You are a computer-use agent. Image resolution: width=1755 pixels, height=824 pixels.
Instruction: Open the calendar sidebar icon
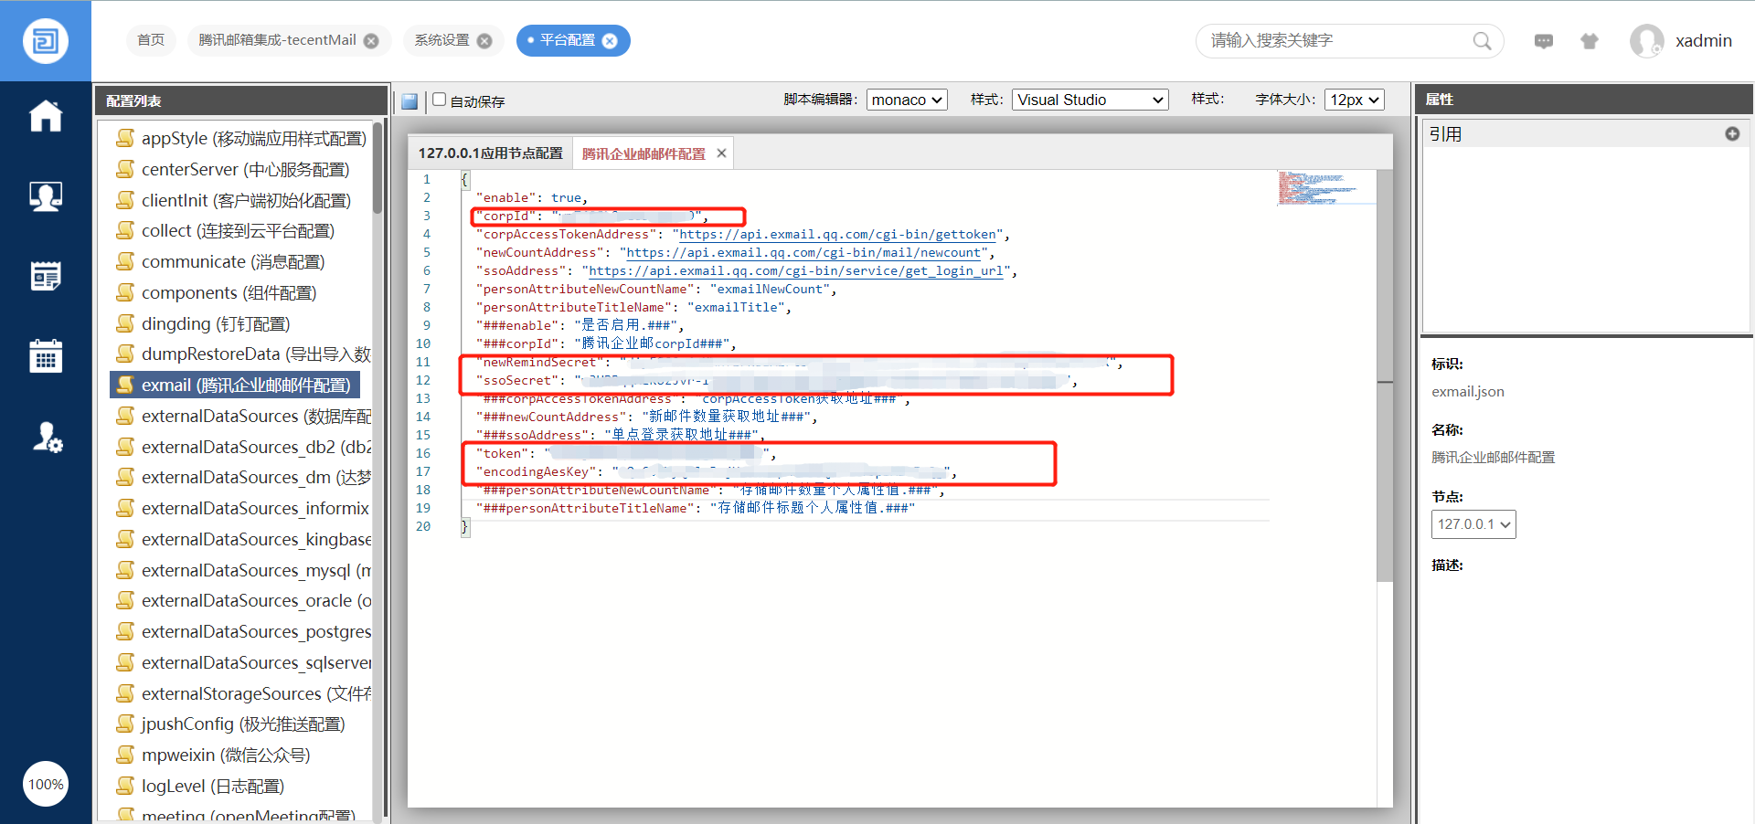click(46, 355)
